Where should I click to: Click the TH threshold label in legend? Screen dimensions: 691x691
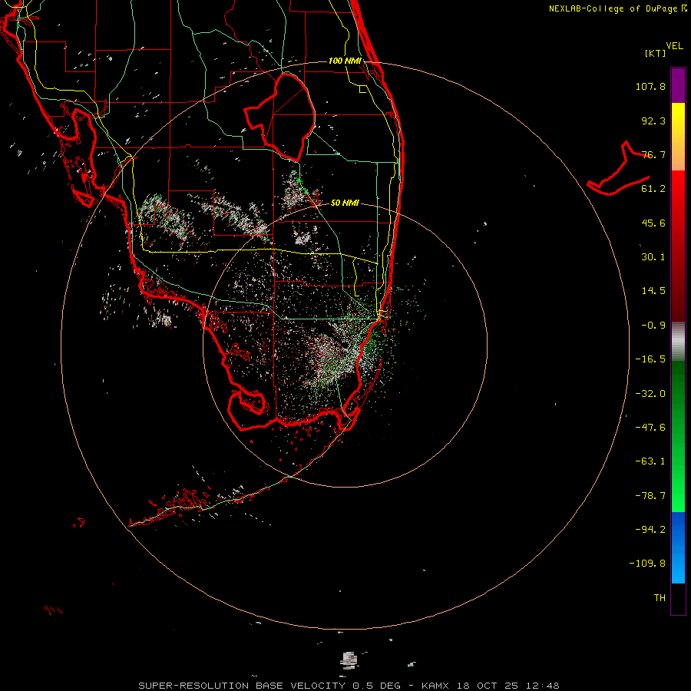pyautogui.click(x=660, y=598)
